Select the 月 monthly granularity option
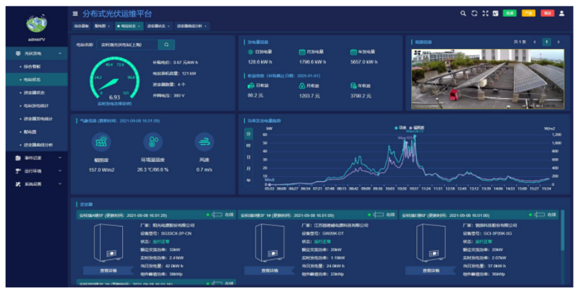The height and width of the screenshot is (295, 582). tap(248, 168)
